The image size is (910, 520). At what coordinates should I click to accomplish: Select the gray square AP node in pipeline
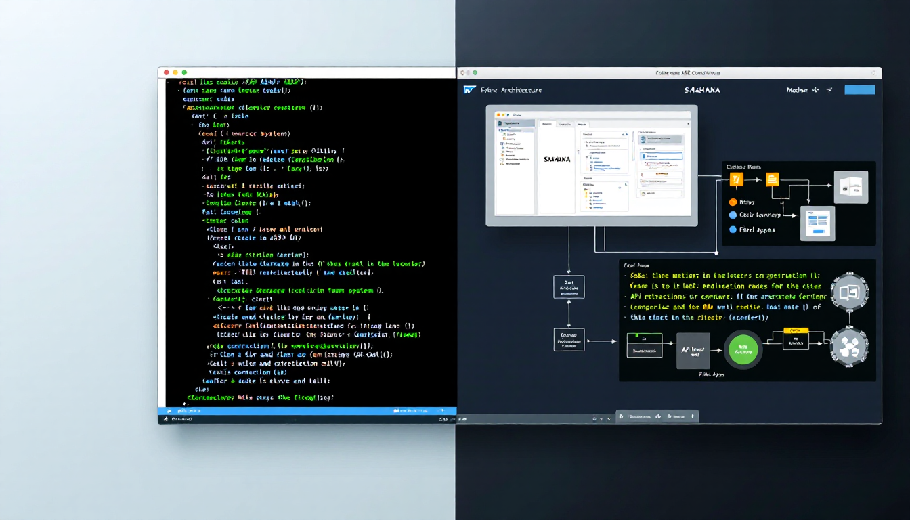click(693, 350)
